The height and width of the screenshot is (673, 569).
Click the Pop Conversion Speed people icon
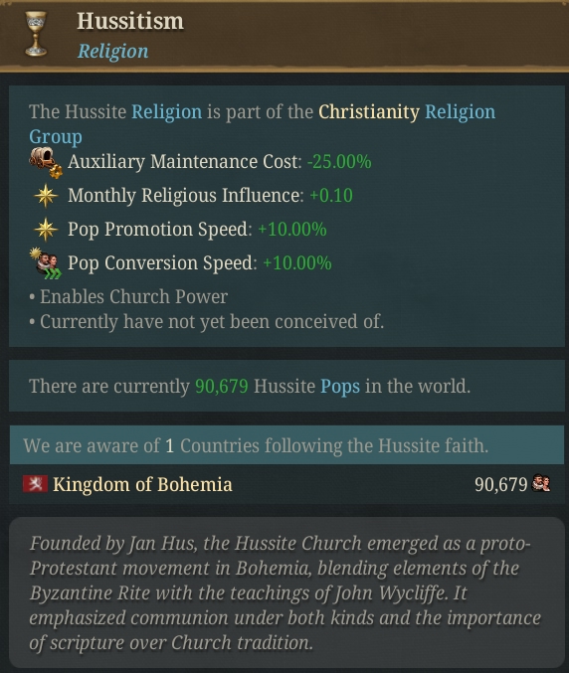tap(46, 263)
